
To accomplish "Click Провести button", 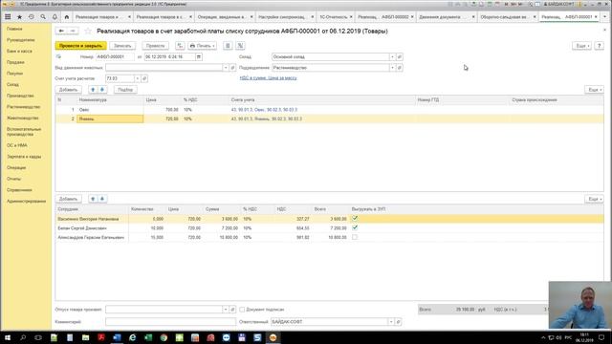I will [155, 46].
